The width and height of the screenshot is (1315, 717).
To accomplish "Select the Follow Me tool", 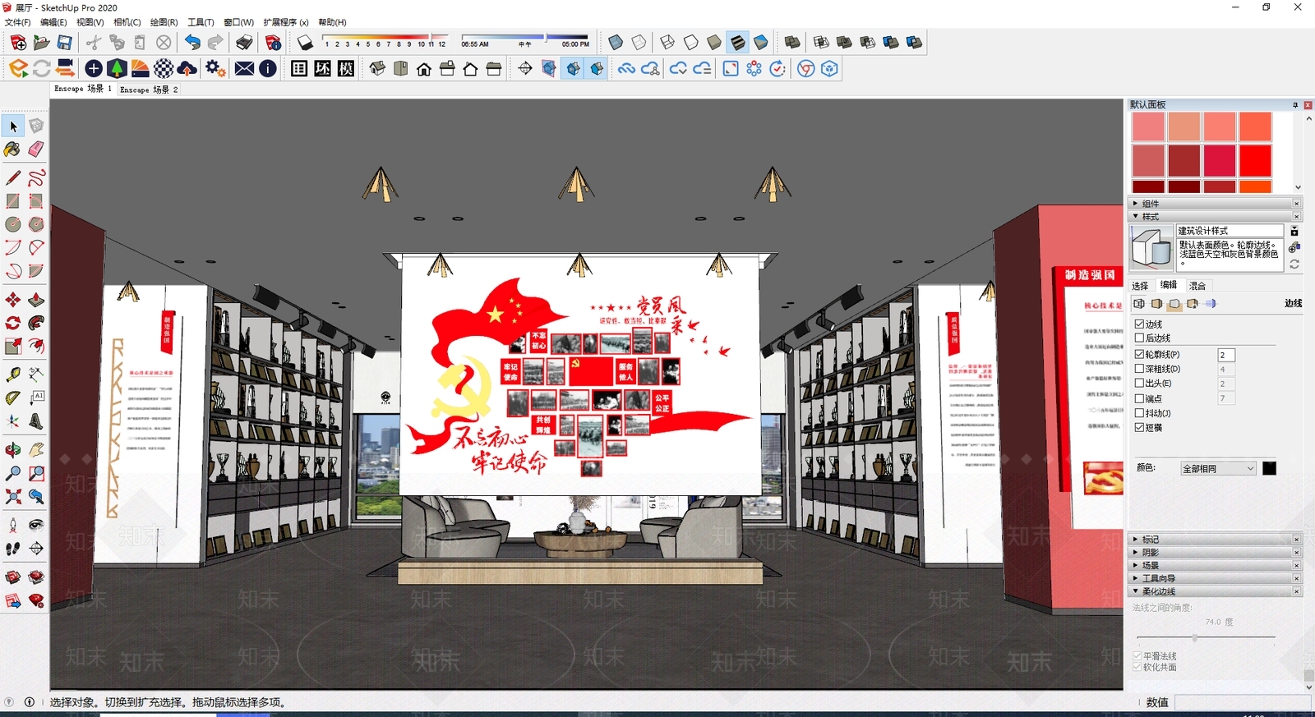I will 36,323.
